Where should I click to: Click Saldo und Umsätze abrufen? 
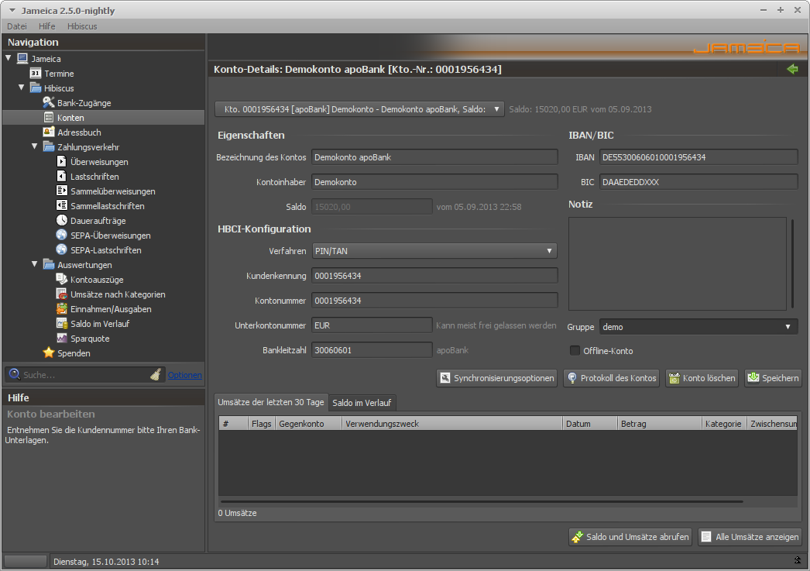(630, 537)
